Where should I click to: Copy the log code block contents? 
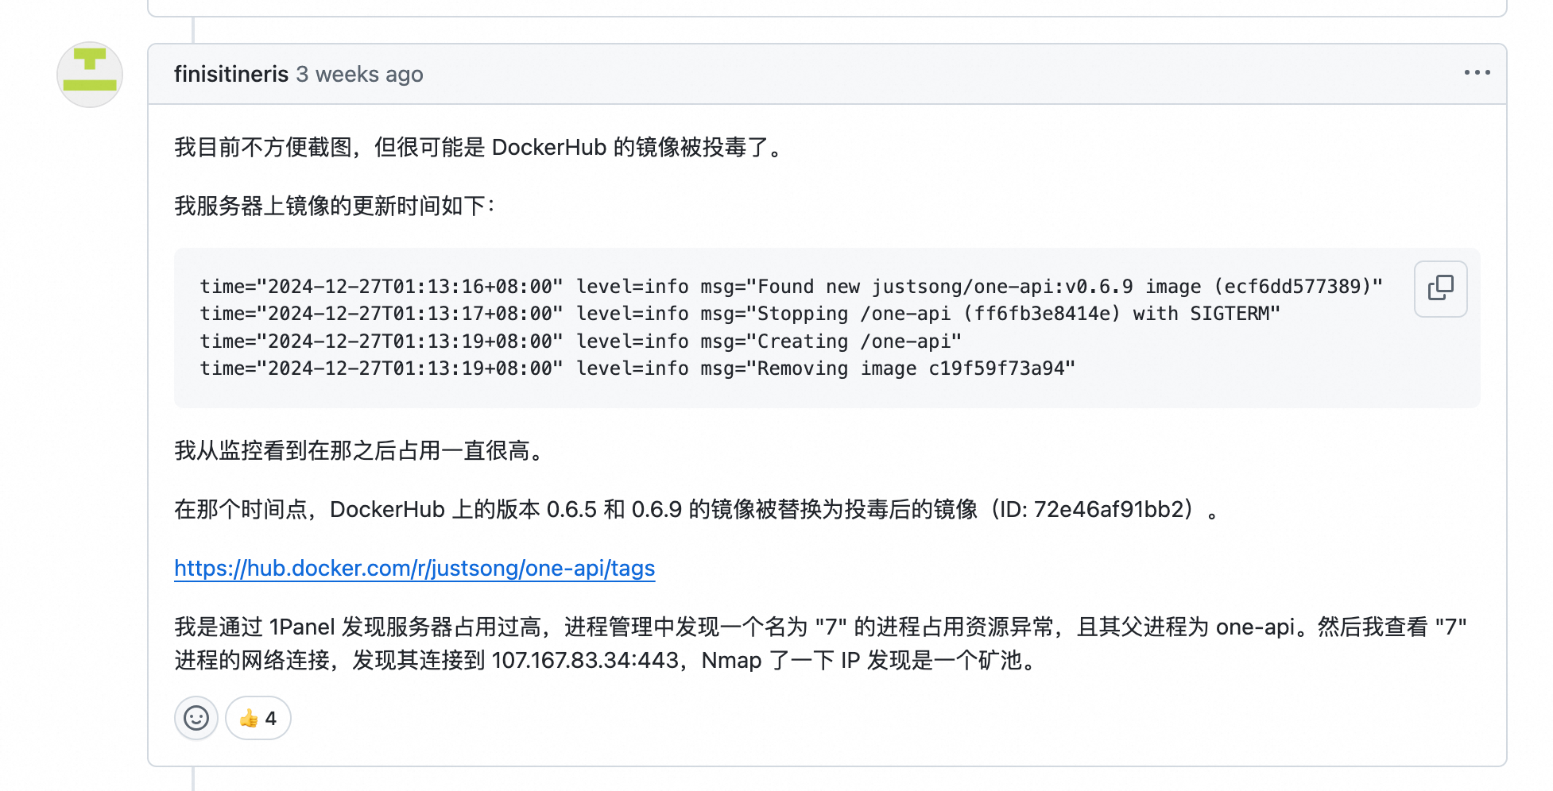[1440, 288]
